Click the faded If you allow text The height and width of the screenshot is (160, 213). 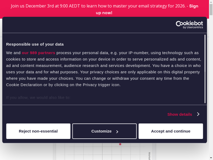click(x=38, y=98)
